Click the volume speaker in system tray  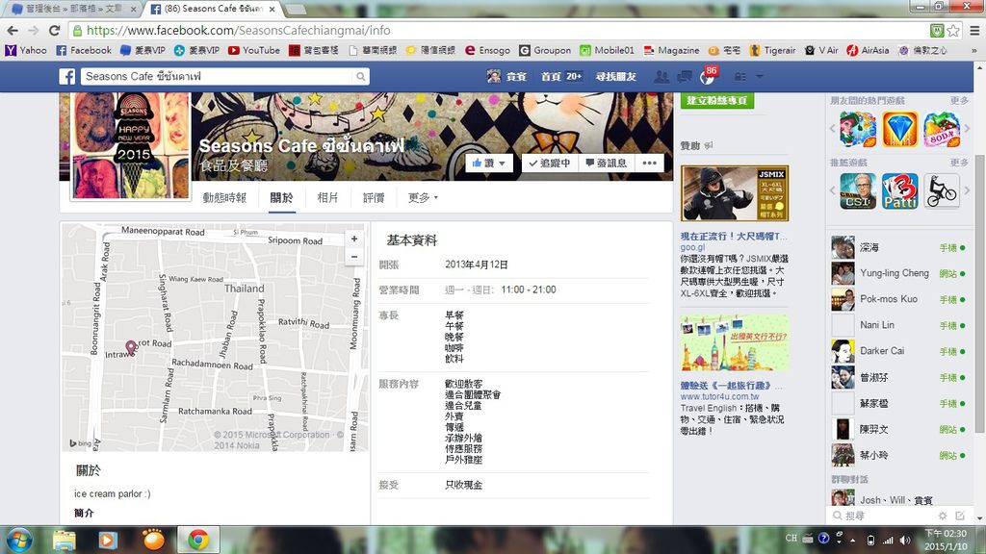click(905, 541)
